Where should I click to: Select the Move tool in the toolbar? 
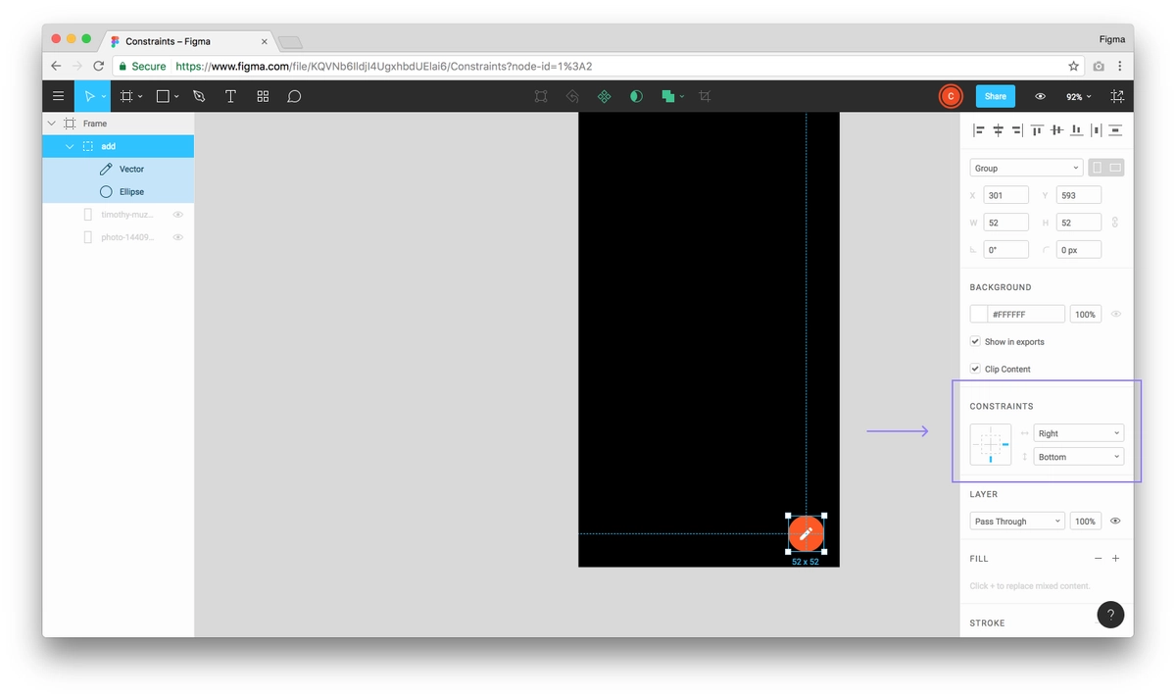(89, 96)
